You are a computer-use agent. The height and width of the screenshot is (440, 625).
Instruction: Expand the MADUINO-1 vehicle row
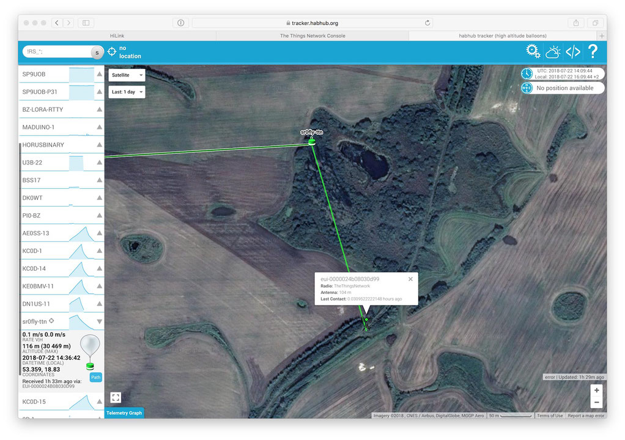pos(99,127)
